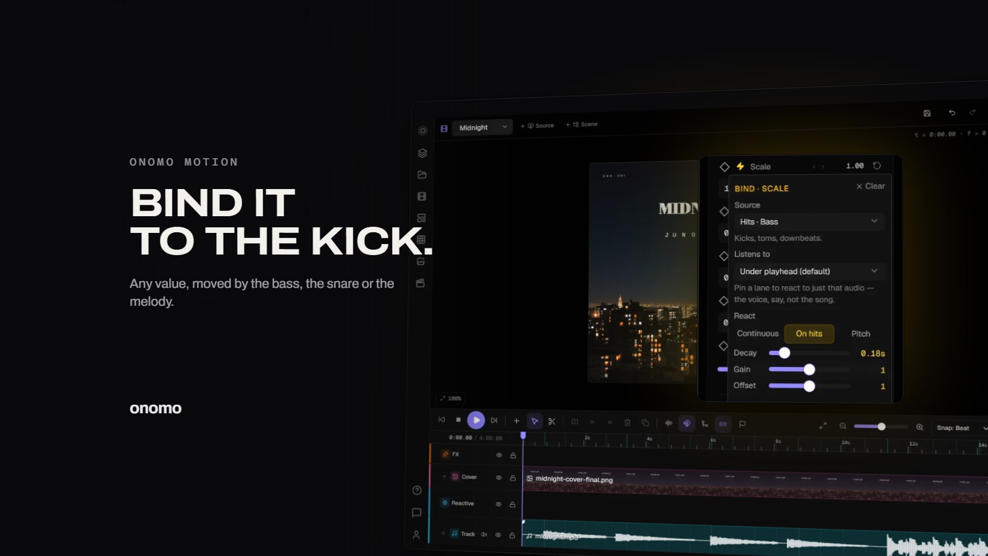Zoom in the timeline with the magnifier plus
988x556 pixels.
pos(919,427)
